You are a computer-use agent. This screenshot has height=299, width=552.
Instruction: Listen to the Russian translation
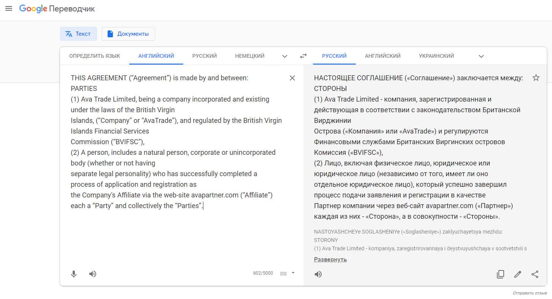318,274
